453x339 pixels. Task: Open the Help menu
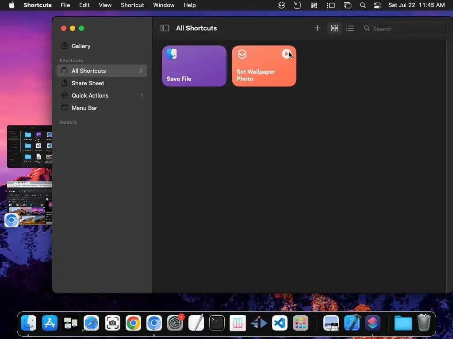tap(189, 5)
